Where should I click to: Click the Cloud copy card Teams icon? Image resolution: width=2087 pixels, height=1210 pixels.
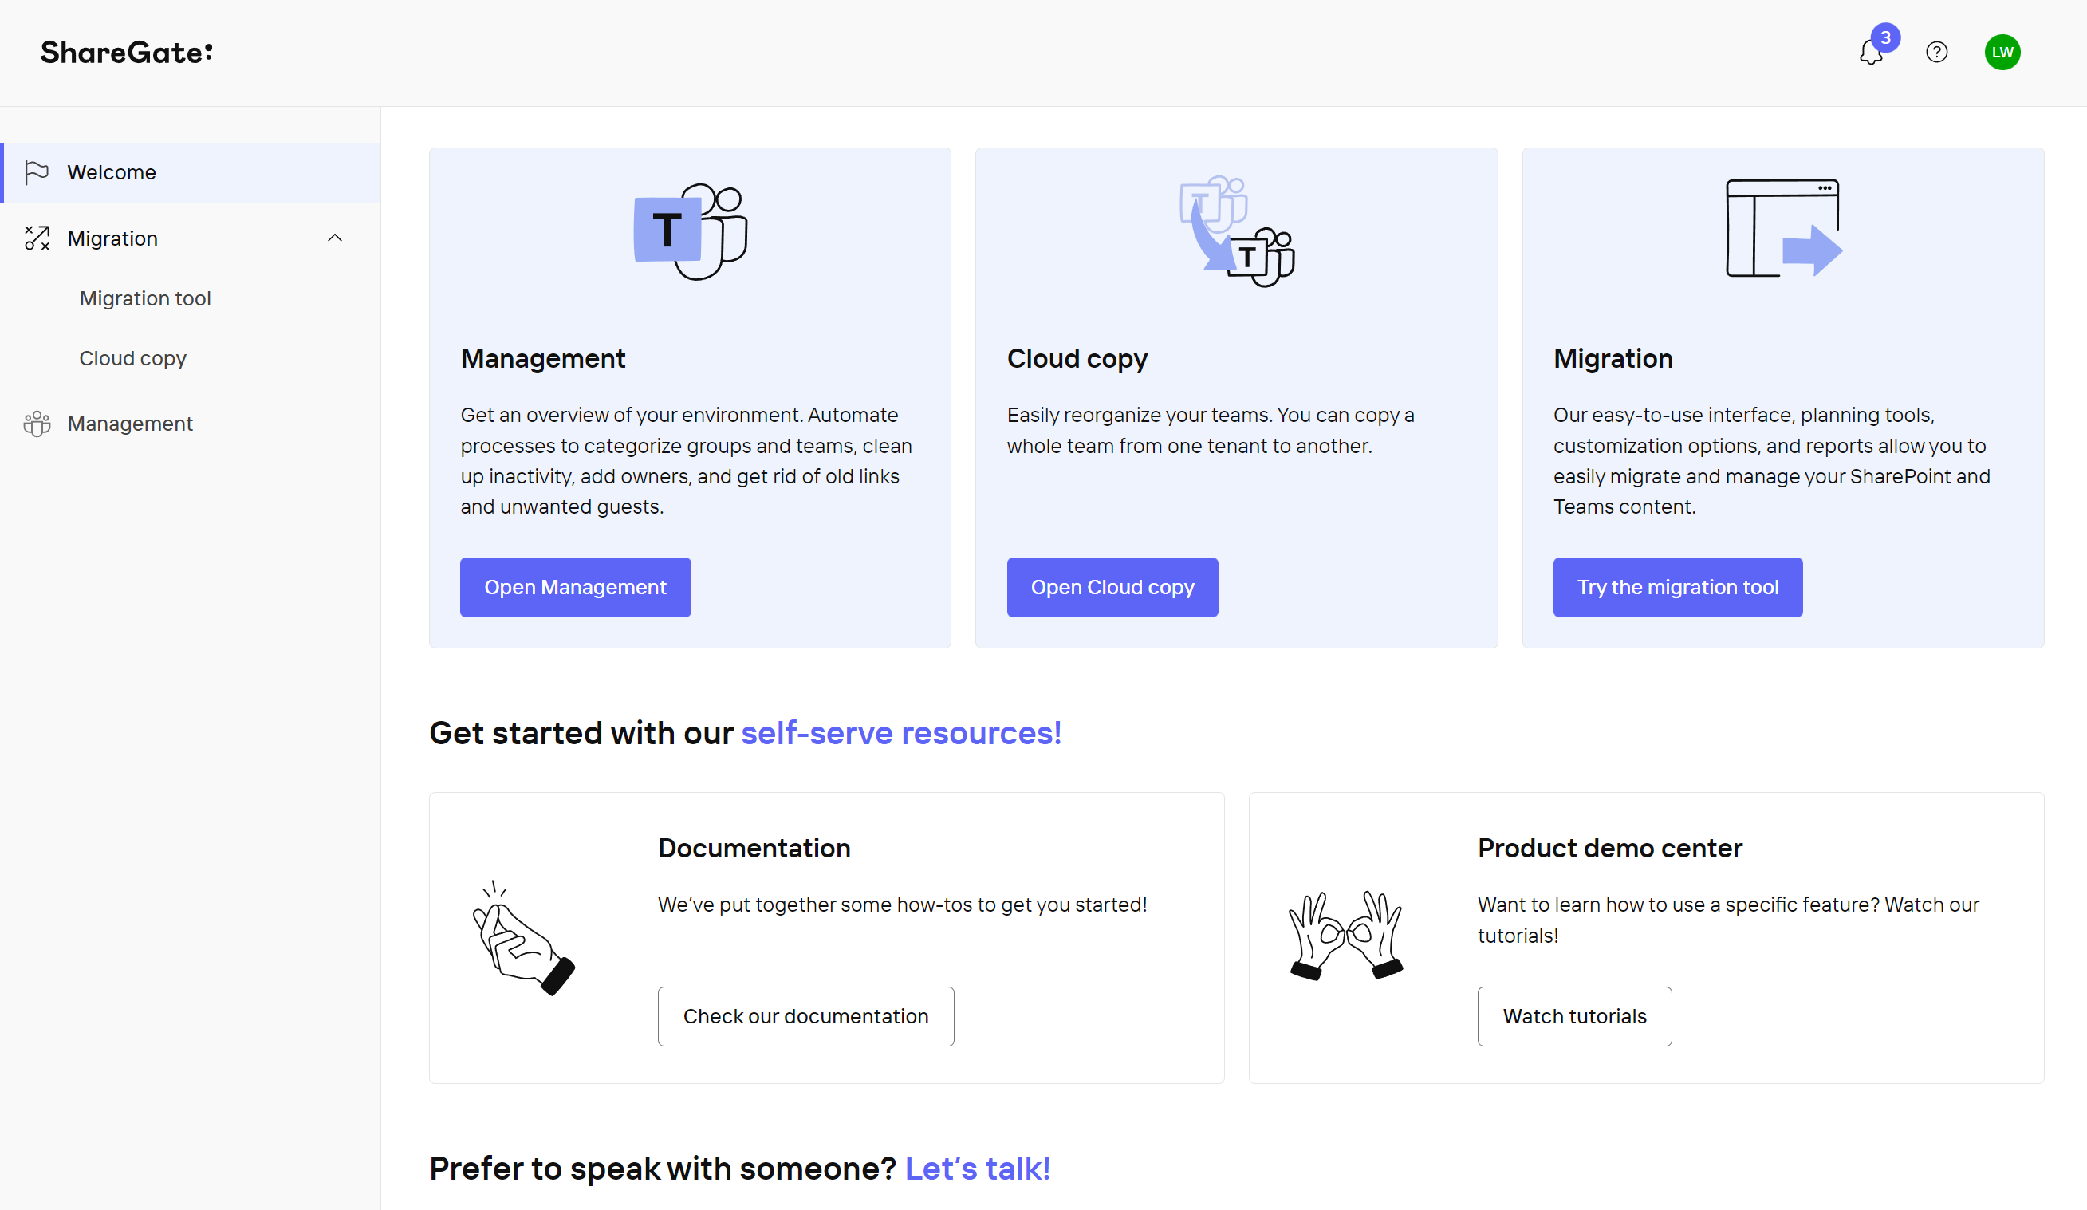(1236, 231)
